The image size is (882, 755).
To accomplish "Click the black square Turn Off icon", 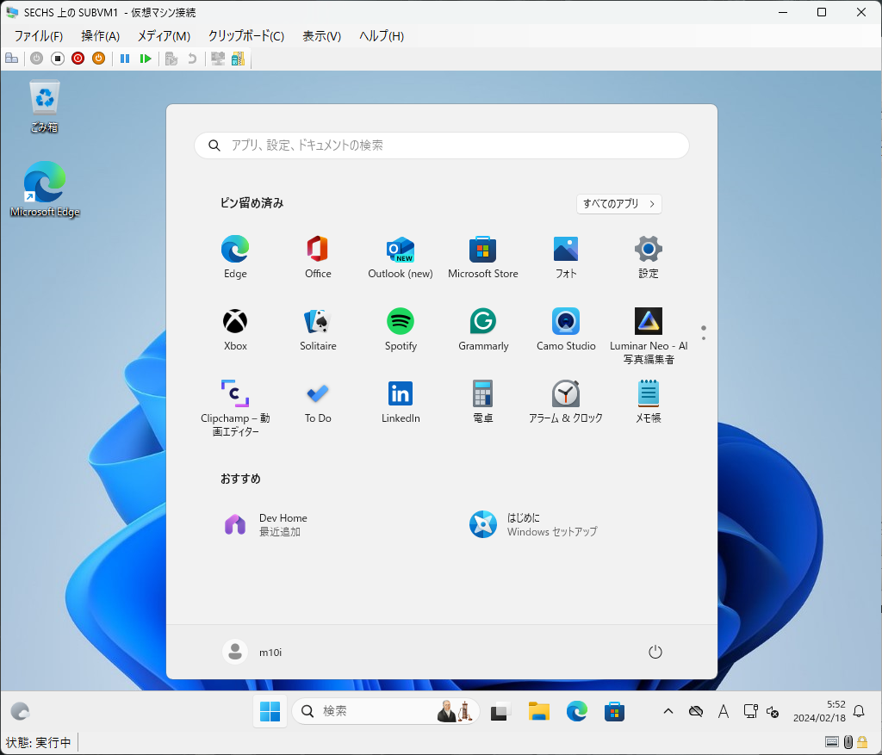I will (x=58, y=59).
